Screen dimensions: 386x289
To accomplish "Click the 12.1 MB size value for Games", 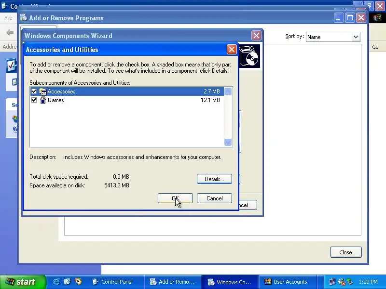I will [210, 100].
